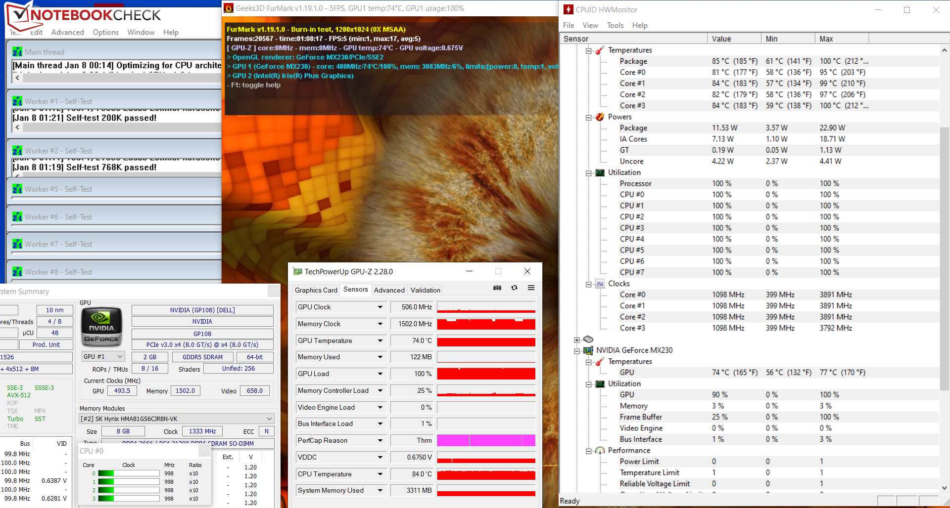Click the Worker #2 Self-Test window icon
The image size is (950, 508).
click(x=17, y=151)
